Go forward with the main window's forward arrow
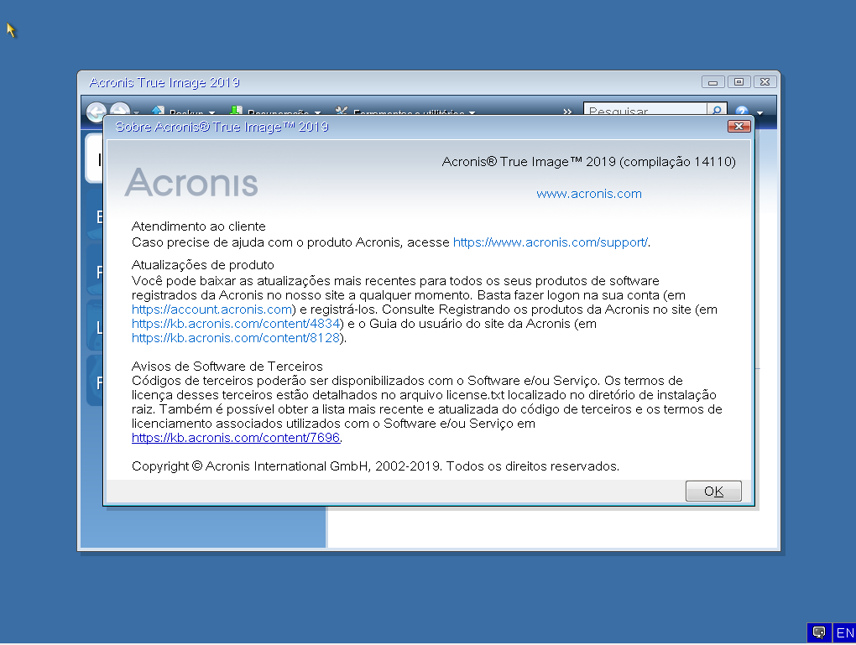Image resolution: width=856 pixels, height=645 pixels. click(x=120, y=110)
